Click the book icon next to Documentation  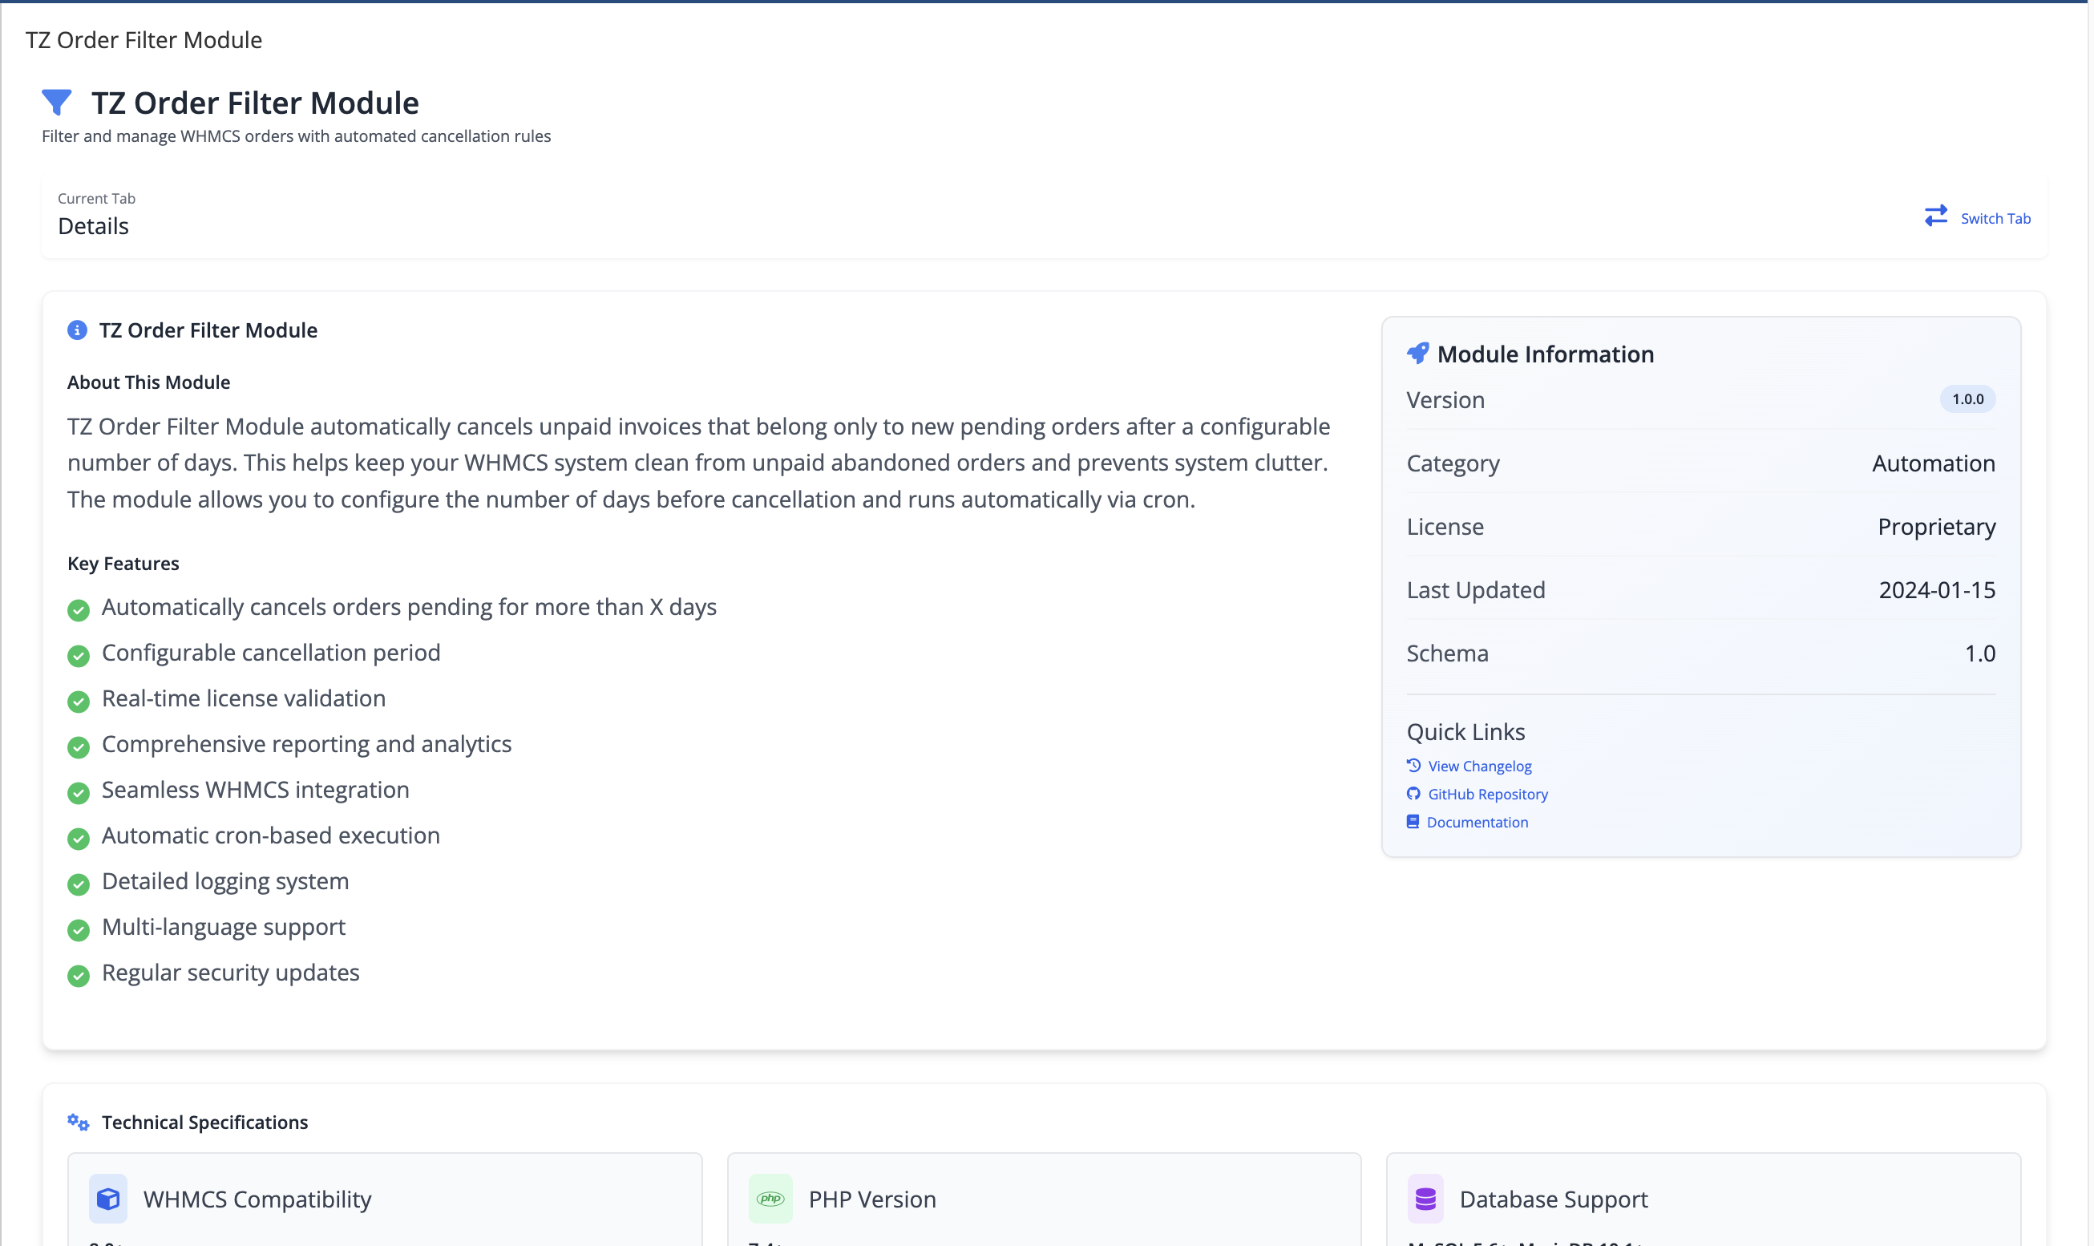1413,821
